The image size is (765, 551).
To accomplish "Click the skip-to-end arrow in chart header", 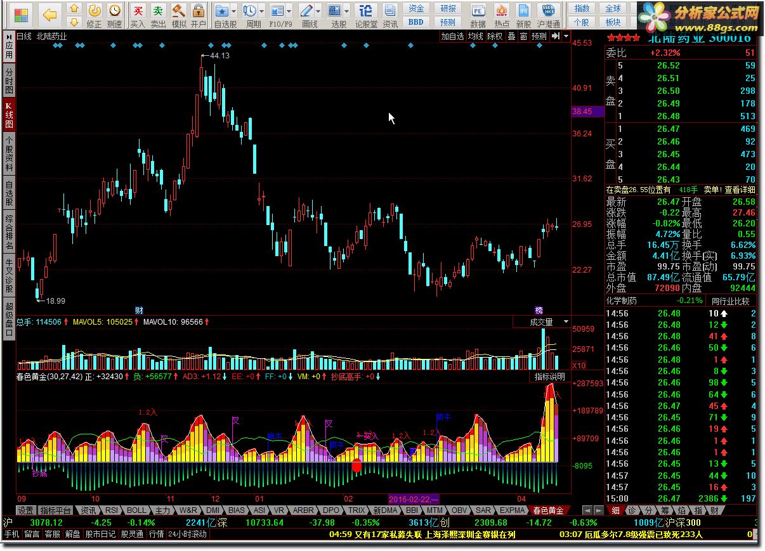I will 555,36.
